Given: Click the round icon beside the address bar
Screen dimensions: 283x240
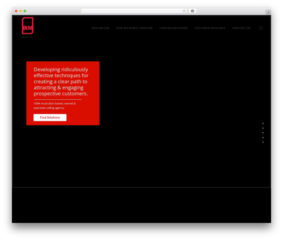Looking at the screenshot, I should 192,11.
